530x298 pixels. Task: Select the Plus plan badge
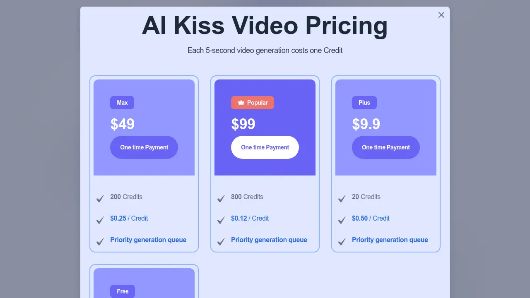click(x=364, y=102)
